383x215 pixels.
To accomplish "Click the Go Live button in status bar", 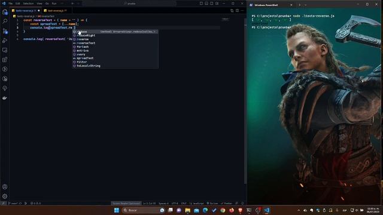I will point(212,203).
